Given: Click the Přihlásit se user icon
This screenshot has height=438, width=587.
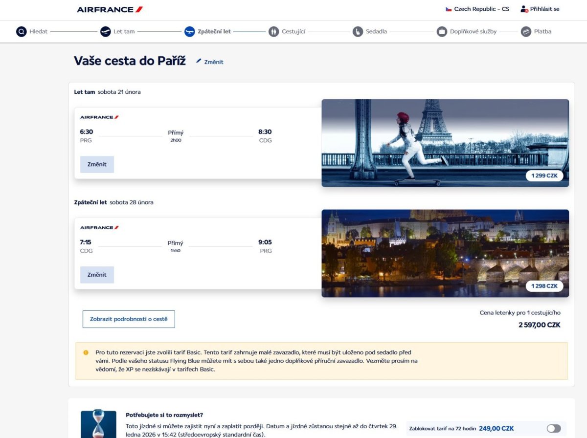Looking at the screenshot, I should [x=524, y=9].
